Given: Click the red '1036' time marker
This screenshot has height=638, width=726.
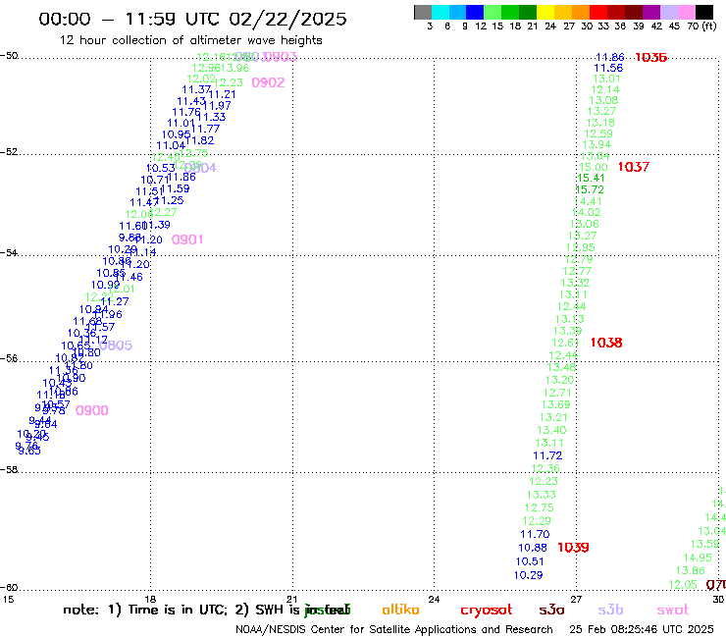Looking at the screenshot, I should point(650,57).
